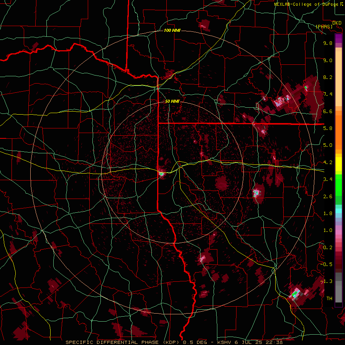Pick the dark orange band on the color bar
Screen dimensions: 345x345
(338, 133)
